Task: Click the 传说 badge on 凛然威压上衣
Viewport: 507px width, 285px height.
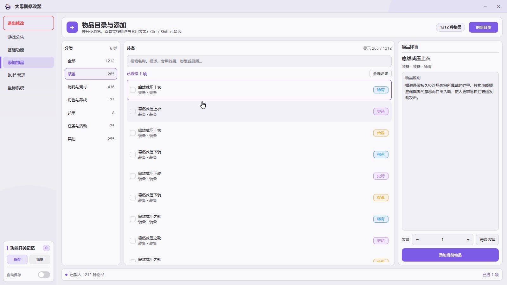Action: click(x=381, y=133)
